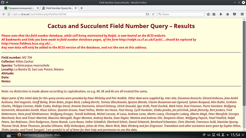
Task: Click the page vertical scrollbar
Action: point(244,77)
